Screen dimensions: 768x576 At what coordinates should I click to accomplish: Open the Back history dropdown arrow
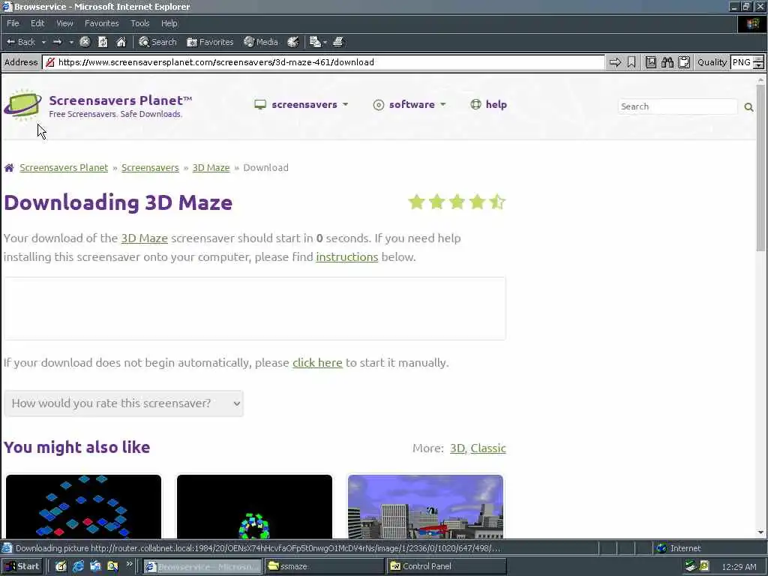point(43,42)
